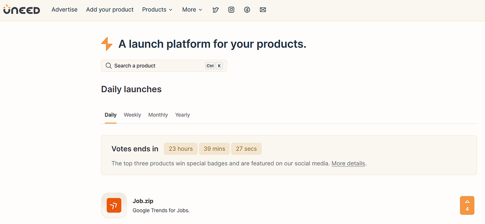Open the Instagram icon link
This screenshot has width=485, height=224.
231,10
